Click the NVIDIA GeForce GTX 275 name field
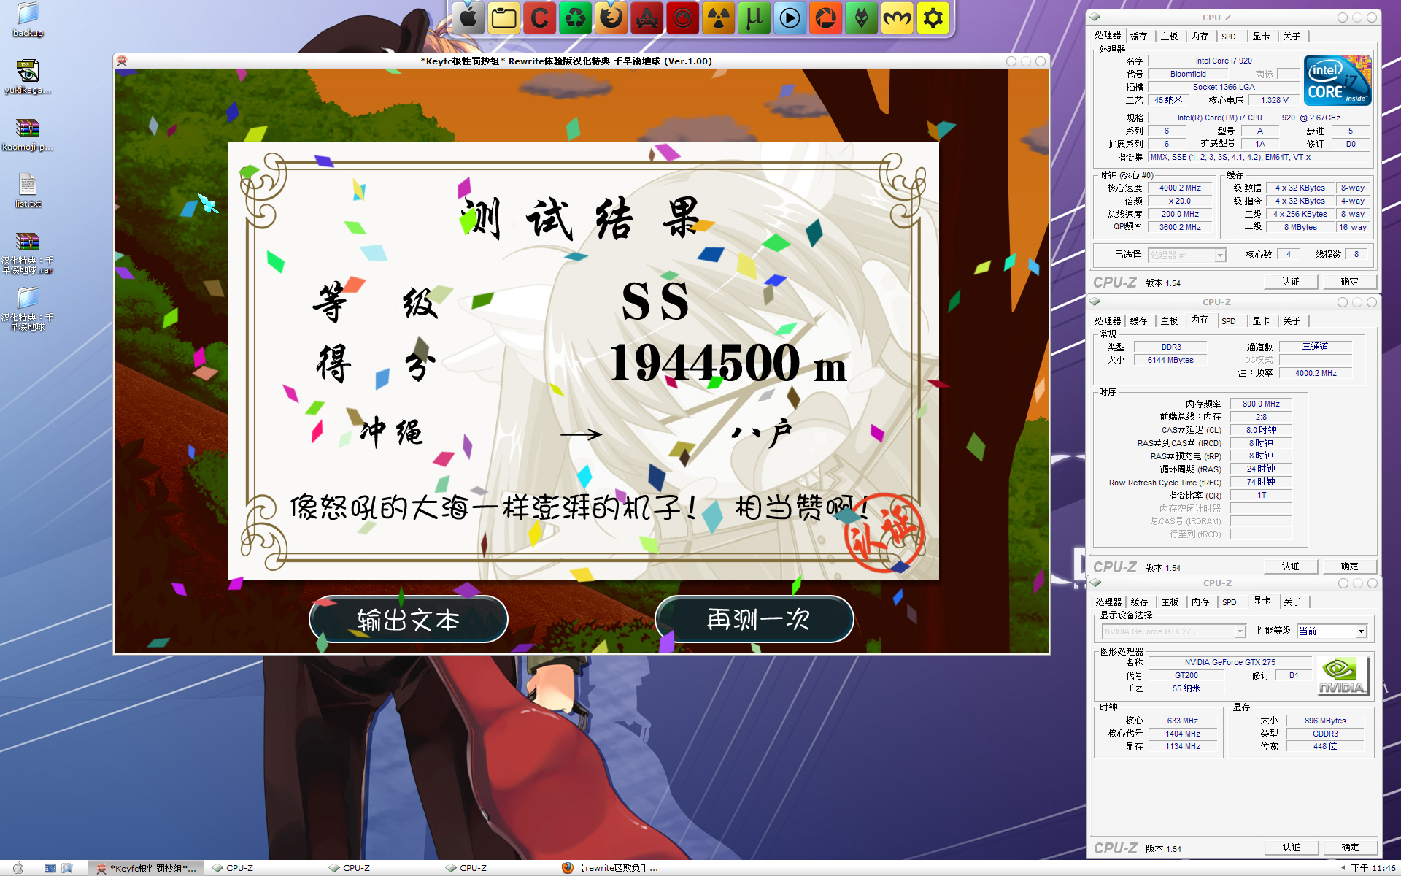Image resolution: width=1401 pixels, height=876 pixels. (1230, 662)
